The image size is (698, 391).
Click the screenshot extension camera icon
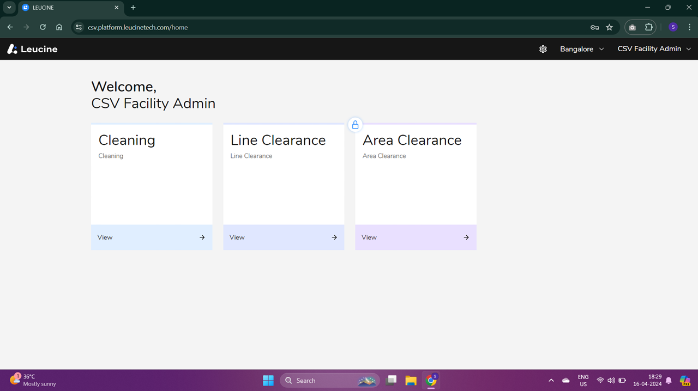633,27
